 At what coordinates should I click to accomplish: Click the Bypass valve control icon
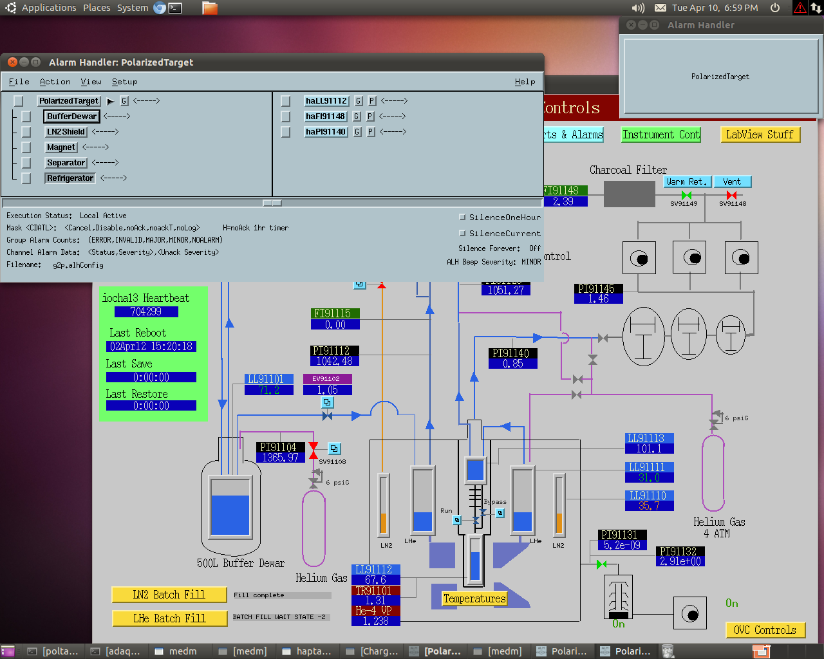[x=500, y=513]
